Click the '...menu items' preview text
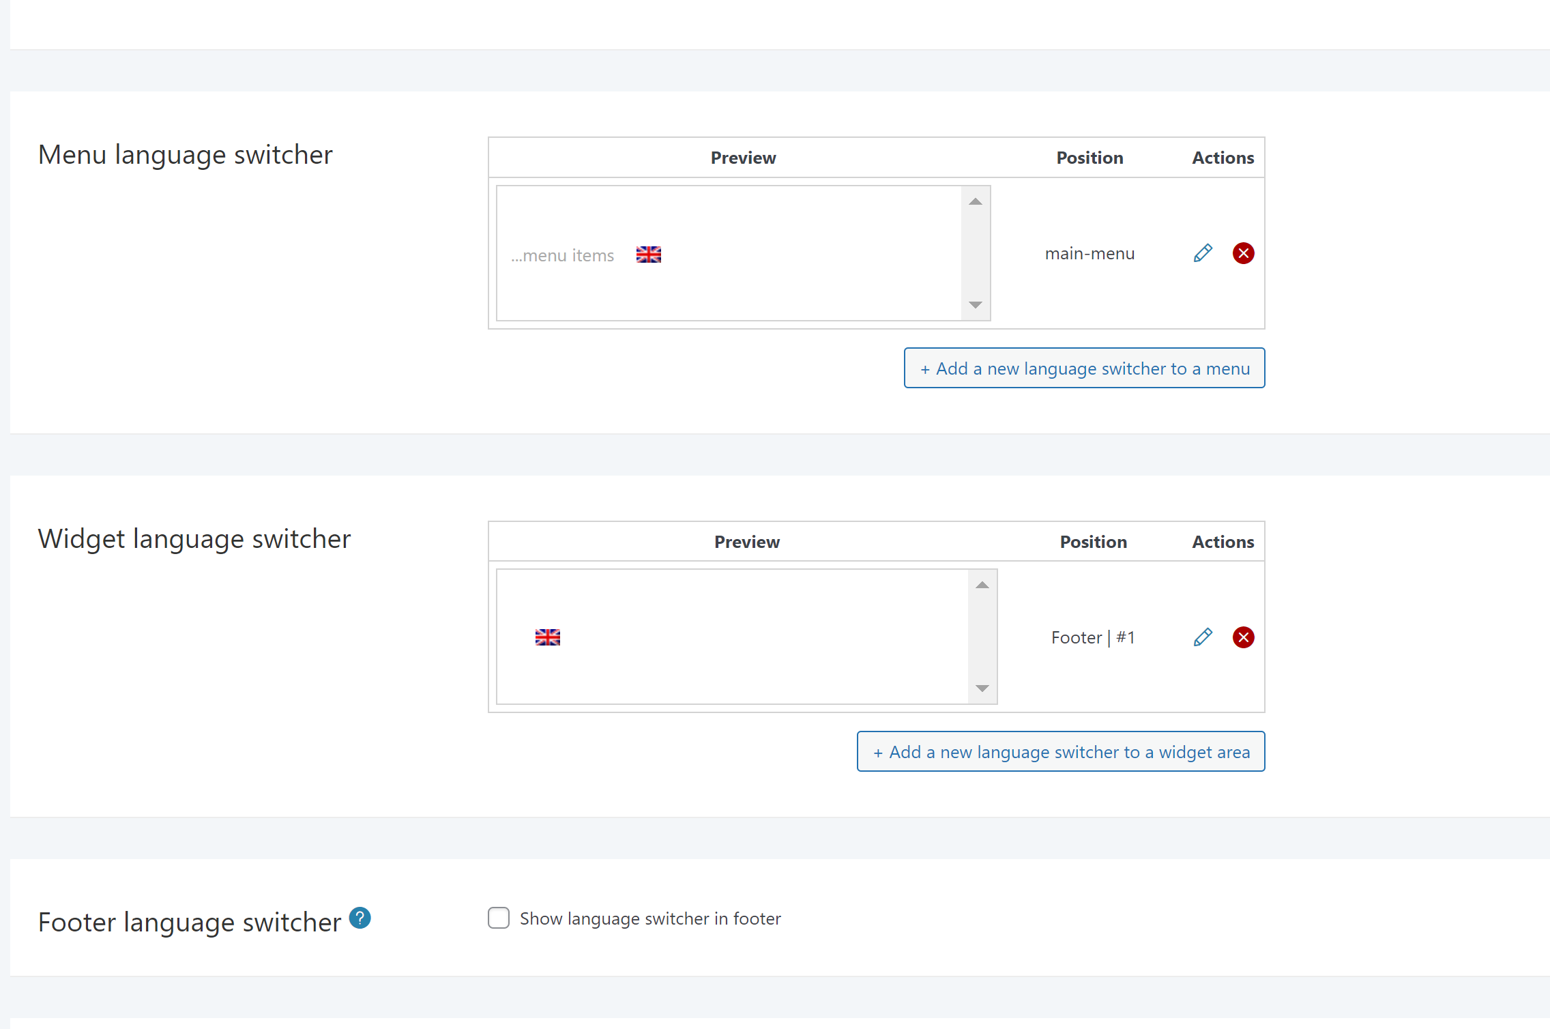Screen dimensions: 1550x1029 pyautogui.click(x=563, y=256)
